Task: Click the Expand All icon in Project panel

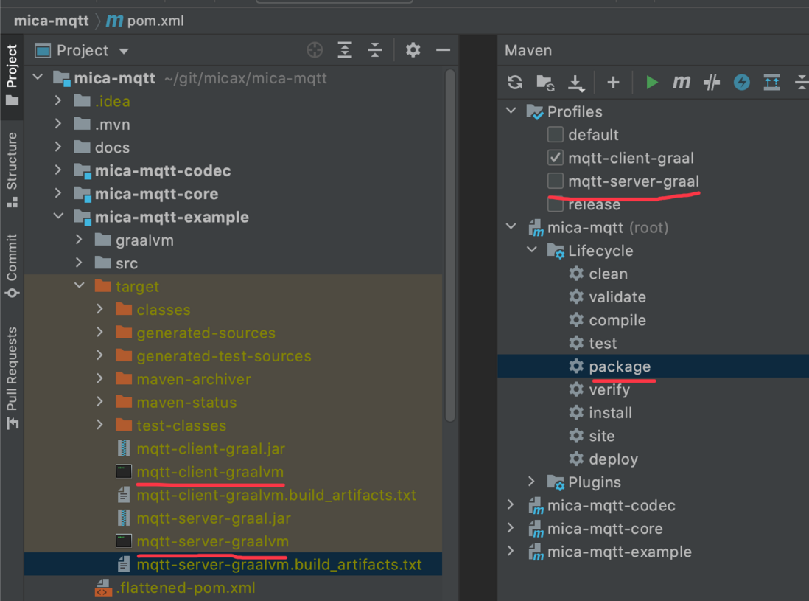Action: [x=345, y=50]
